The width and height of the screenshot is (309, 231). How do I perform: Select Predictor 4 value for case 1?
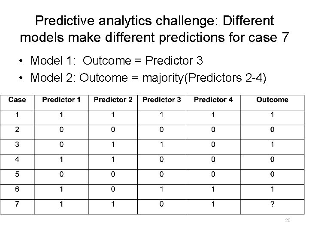[x=213, y=115]
